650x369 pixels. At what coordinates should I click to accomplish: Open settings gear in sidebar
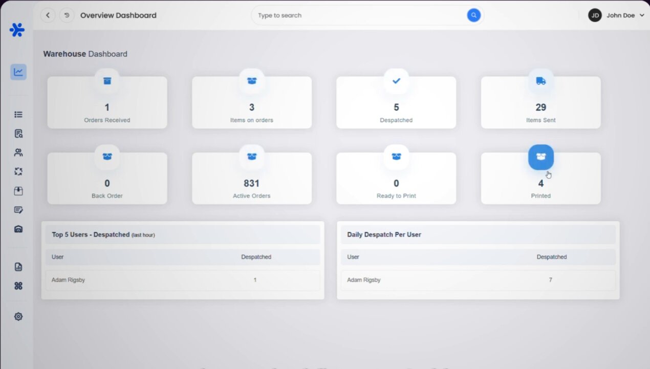(x=18, y=317)
